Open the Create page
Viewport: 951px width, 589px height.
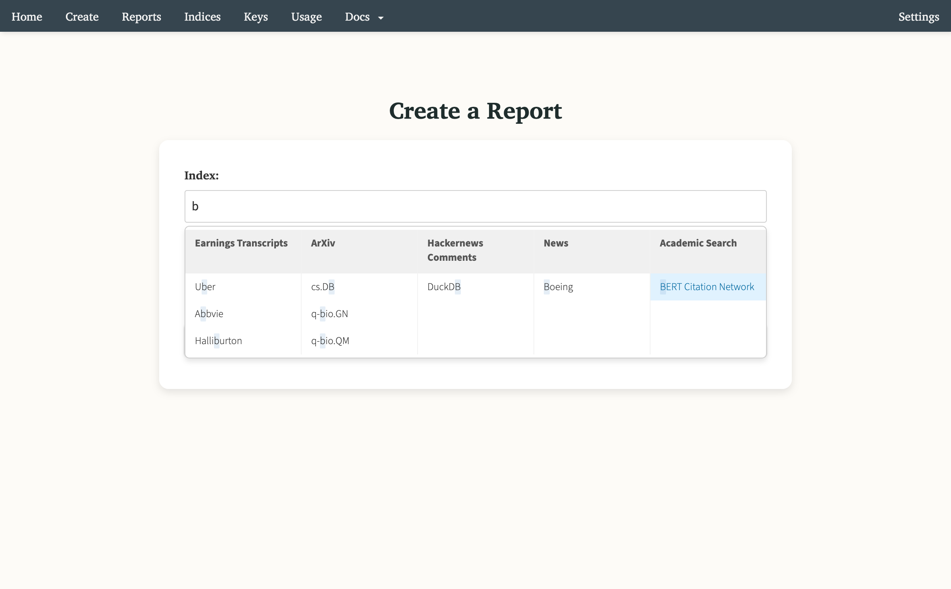(82, 17)
